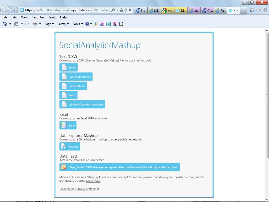Download the WindowsAzureMarketplace1 CSV file
The height and width of the screenshot is (202, 269).
tap(82, 104)
